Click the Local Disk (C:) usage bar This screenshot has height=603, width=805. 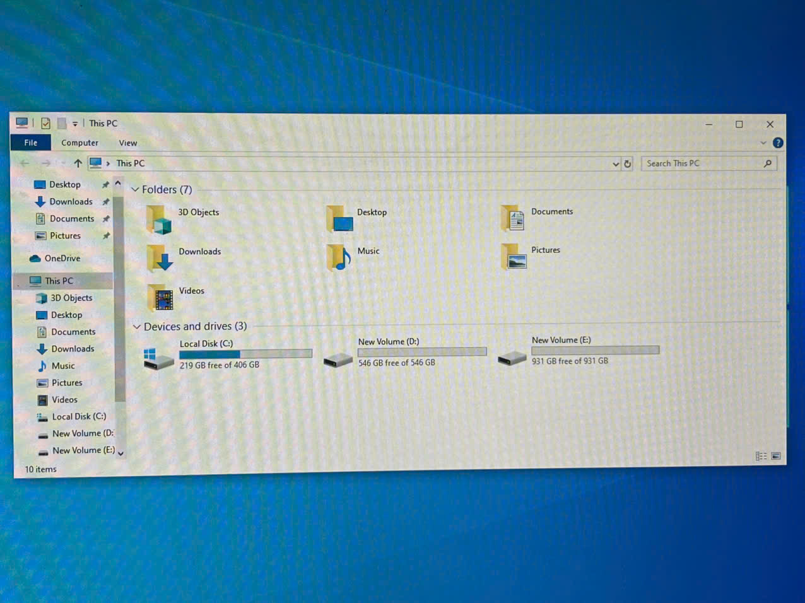point(246,354)
